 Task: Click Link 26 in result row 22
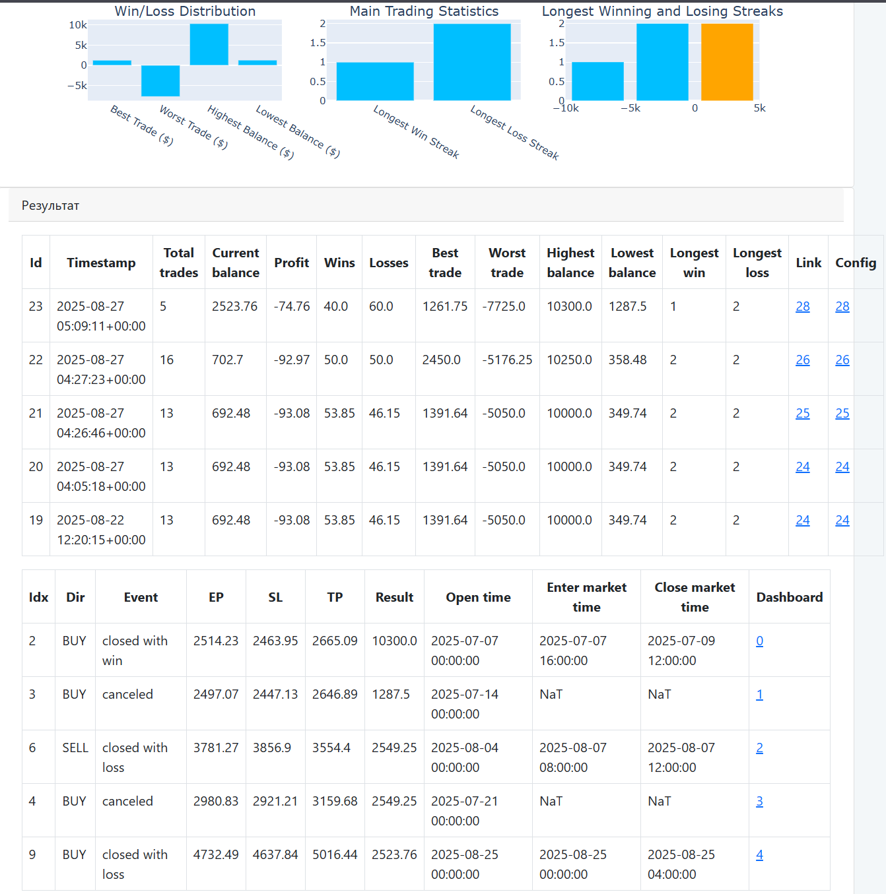tap(802, 360)
